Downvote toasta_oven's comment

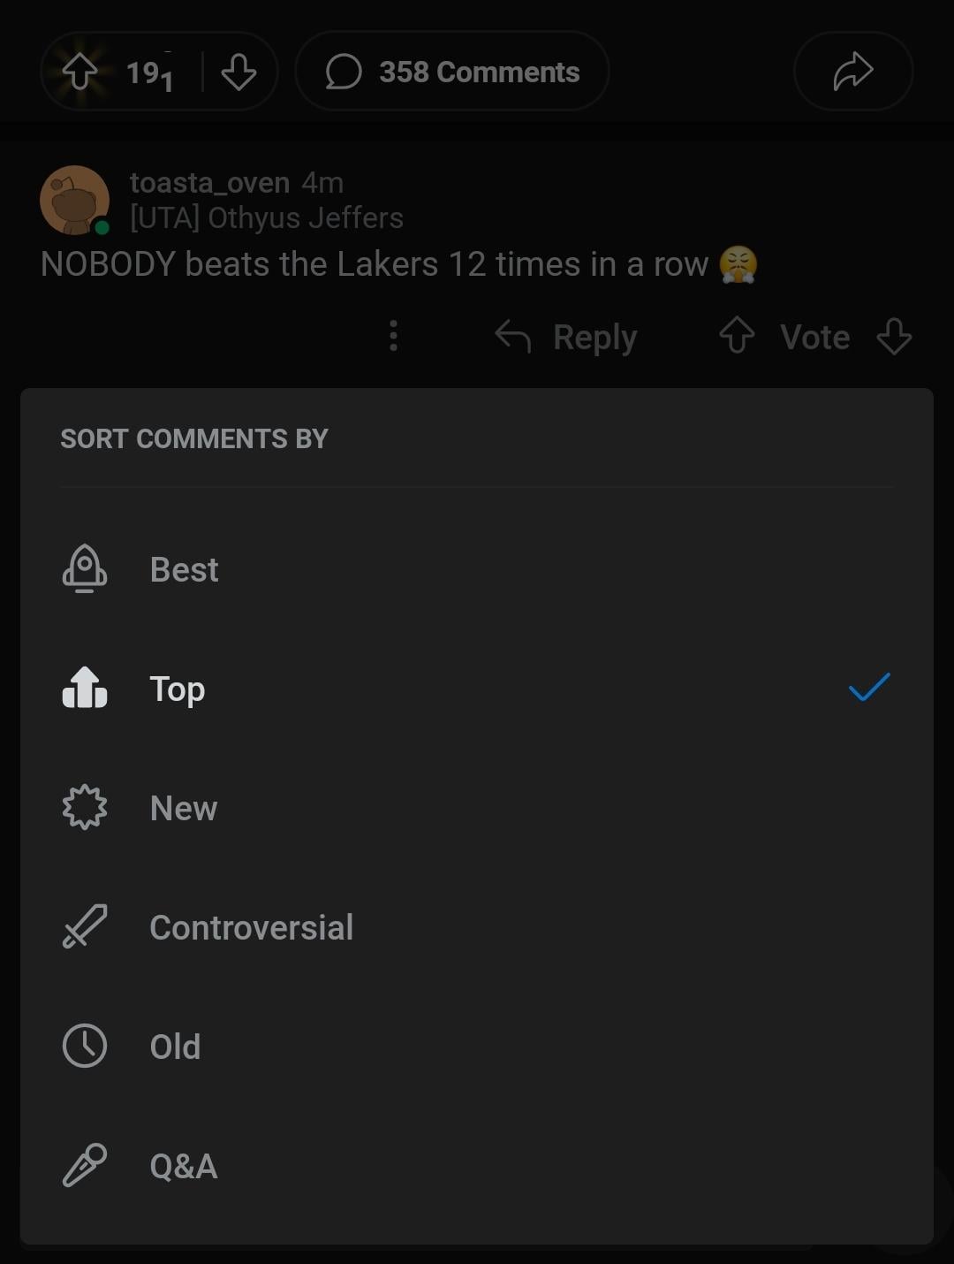[894, 337]
